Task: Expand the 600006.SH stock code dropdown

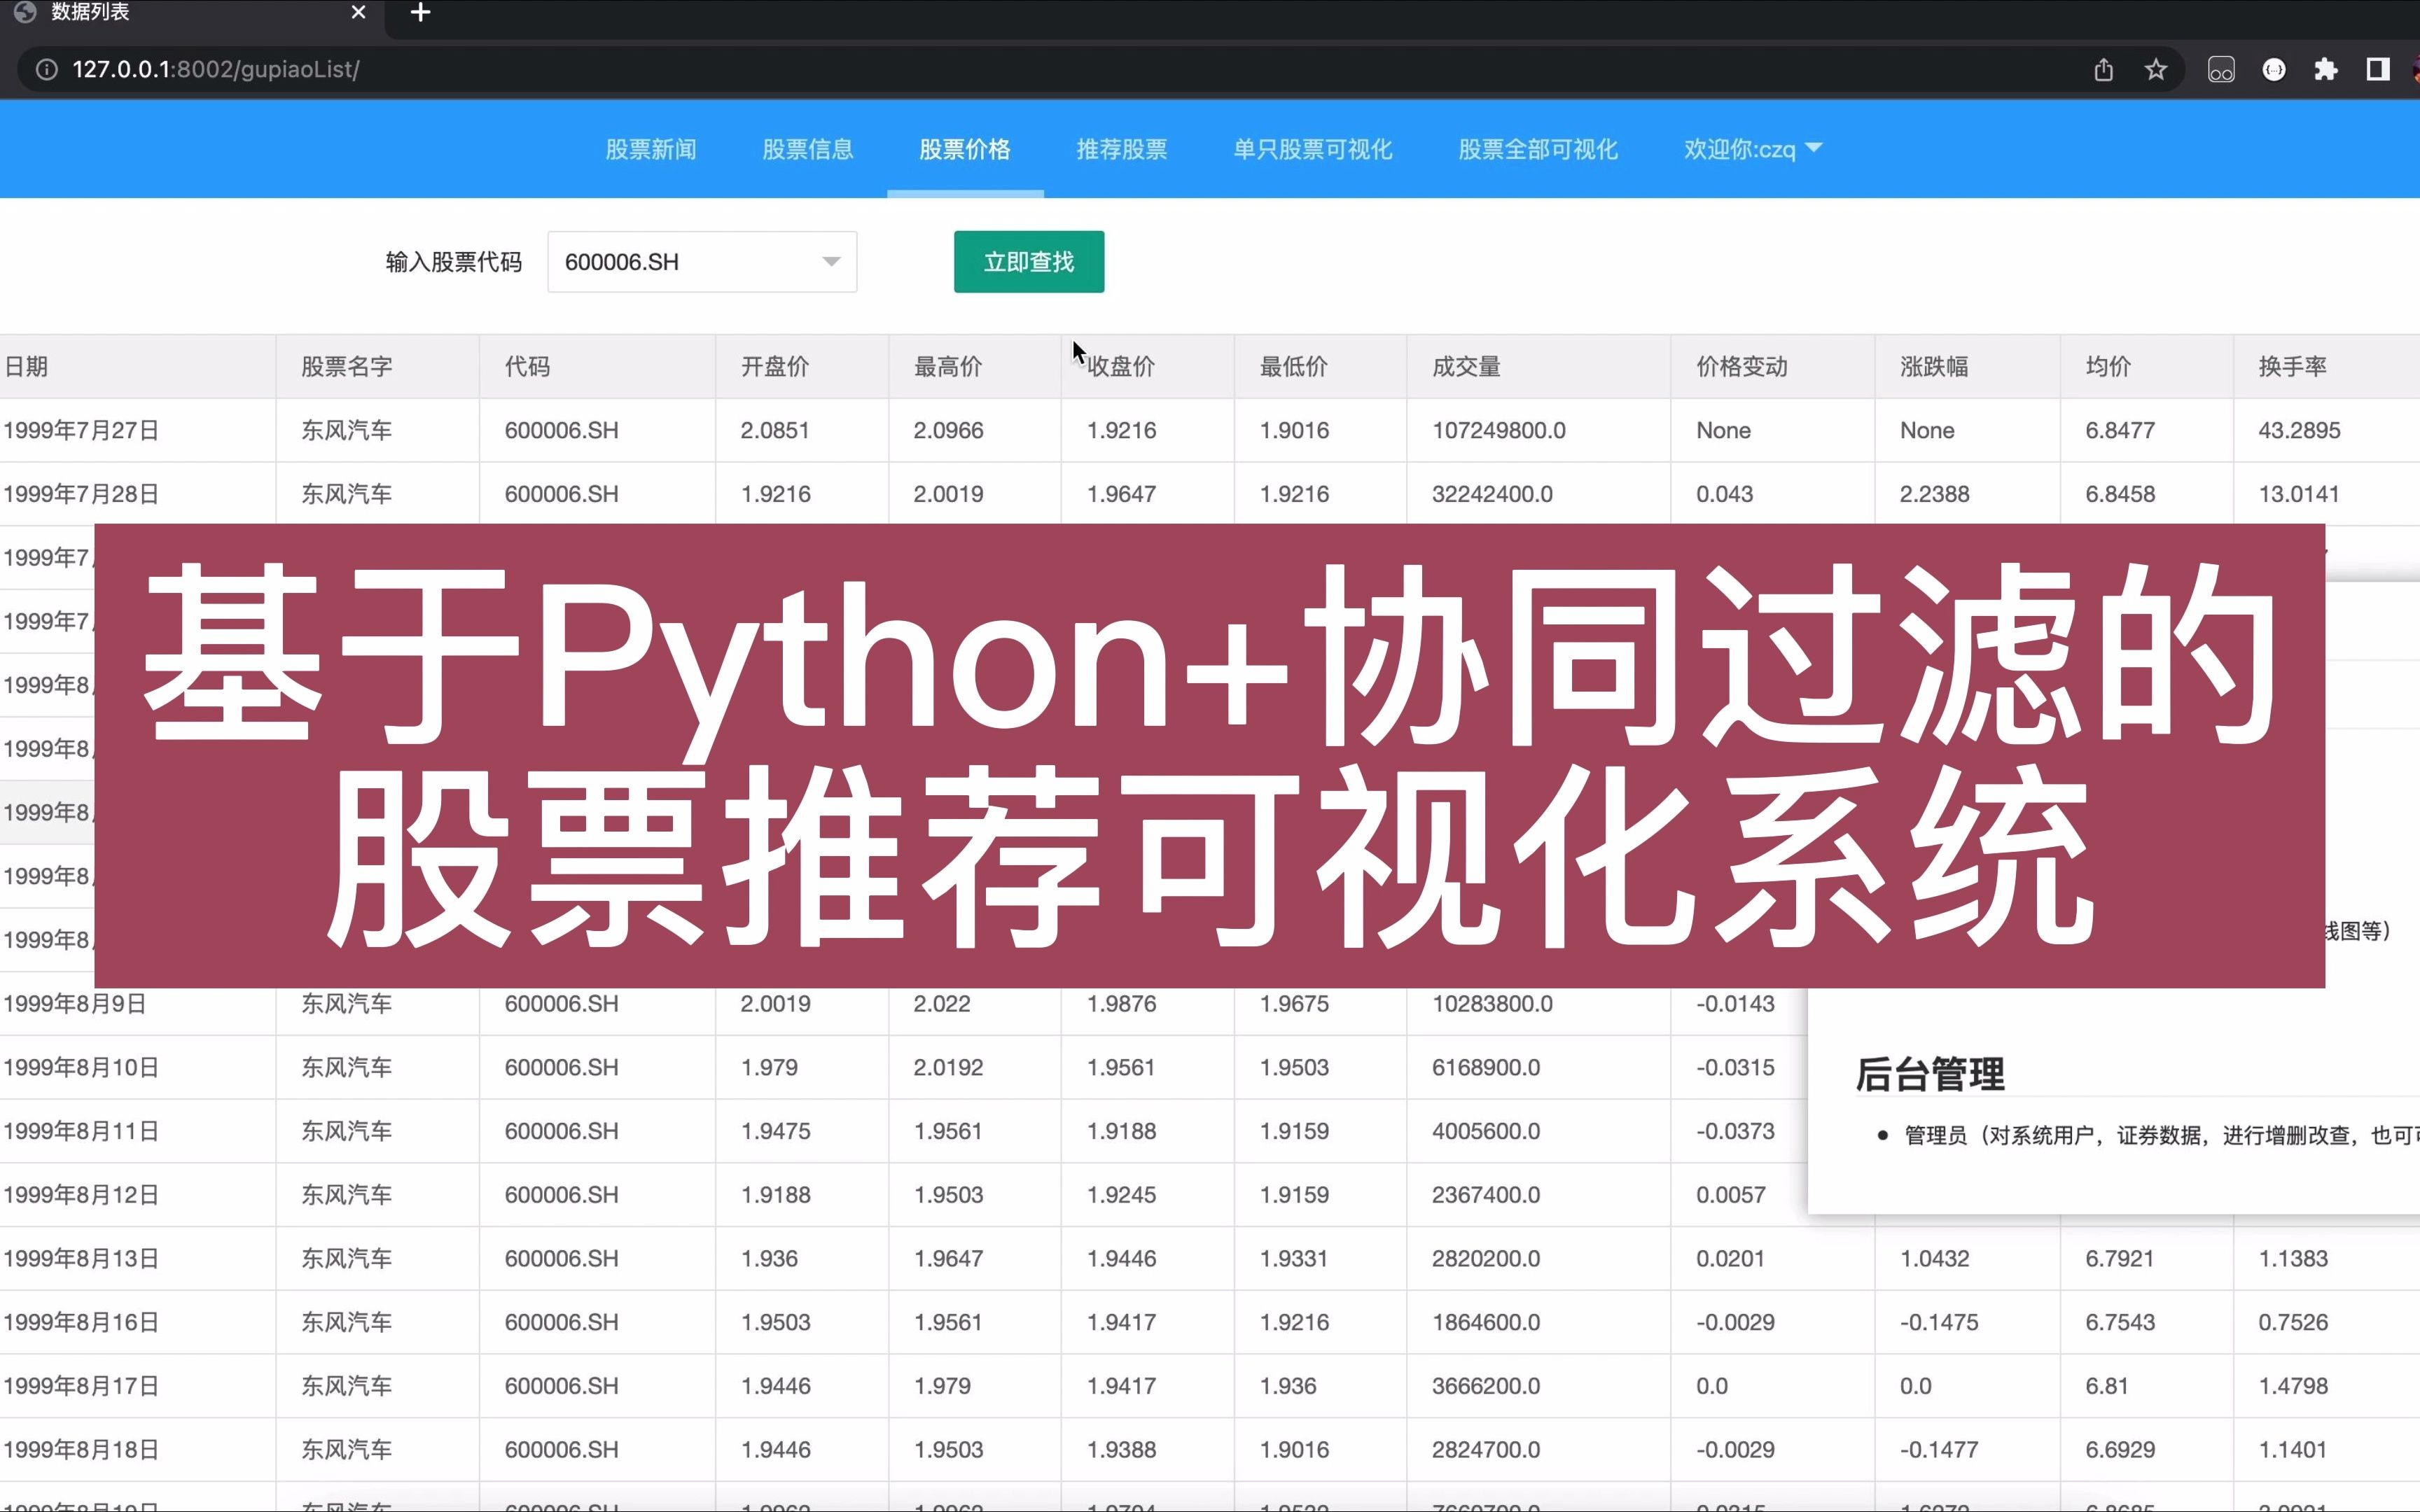Action: click(830, 262)
